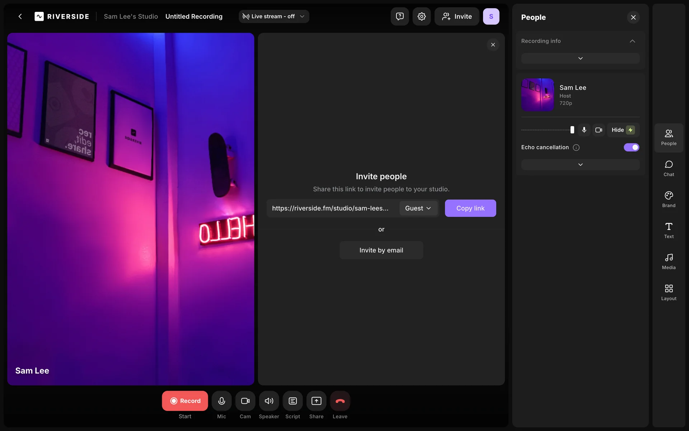Image resolution: width=689 pixels, height=431 pixels.
Task: Open the Script teleprompter tool
Action: (292, 401)
